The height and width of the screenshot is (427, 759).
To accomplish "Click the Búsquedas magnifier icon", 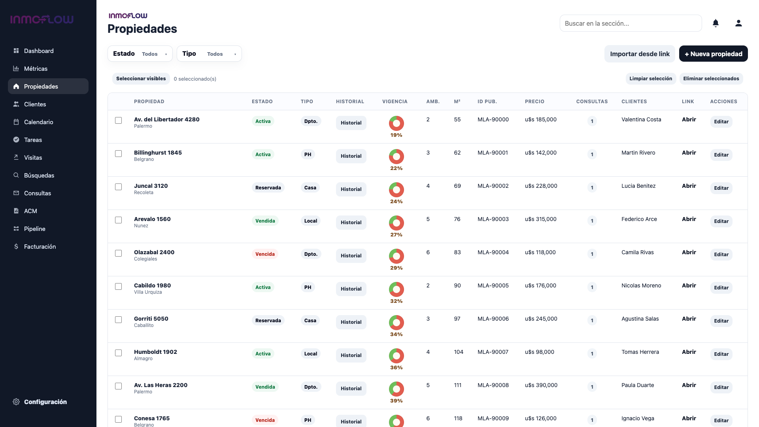I will point(16,175).
